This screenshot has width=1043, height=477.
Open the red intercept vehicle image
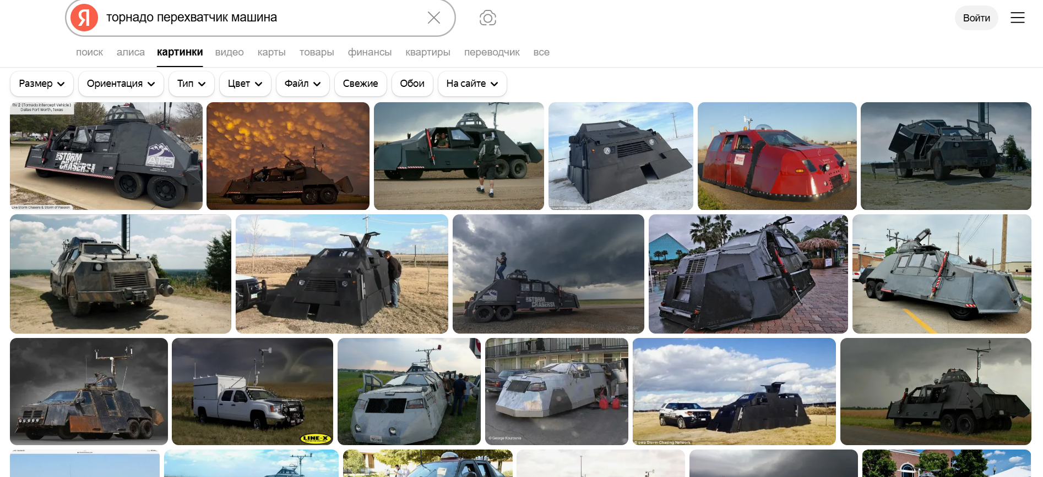777,156
